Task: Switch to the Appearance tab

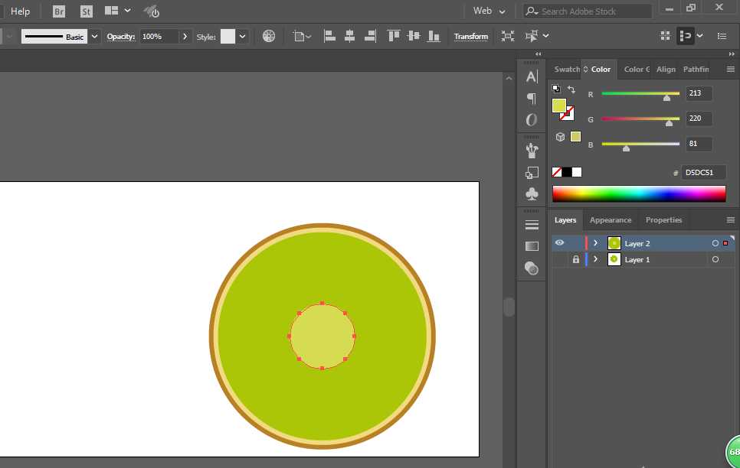Action: [611, 220]
